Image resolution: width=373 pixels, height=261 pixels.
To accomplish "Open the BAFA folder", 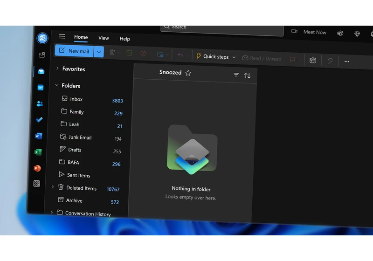I will pos(90,163).
